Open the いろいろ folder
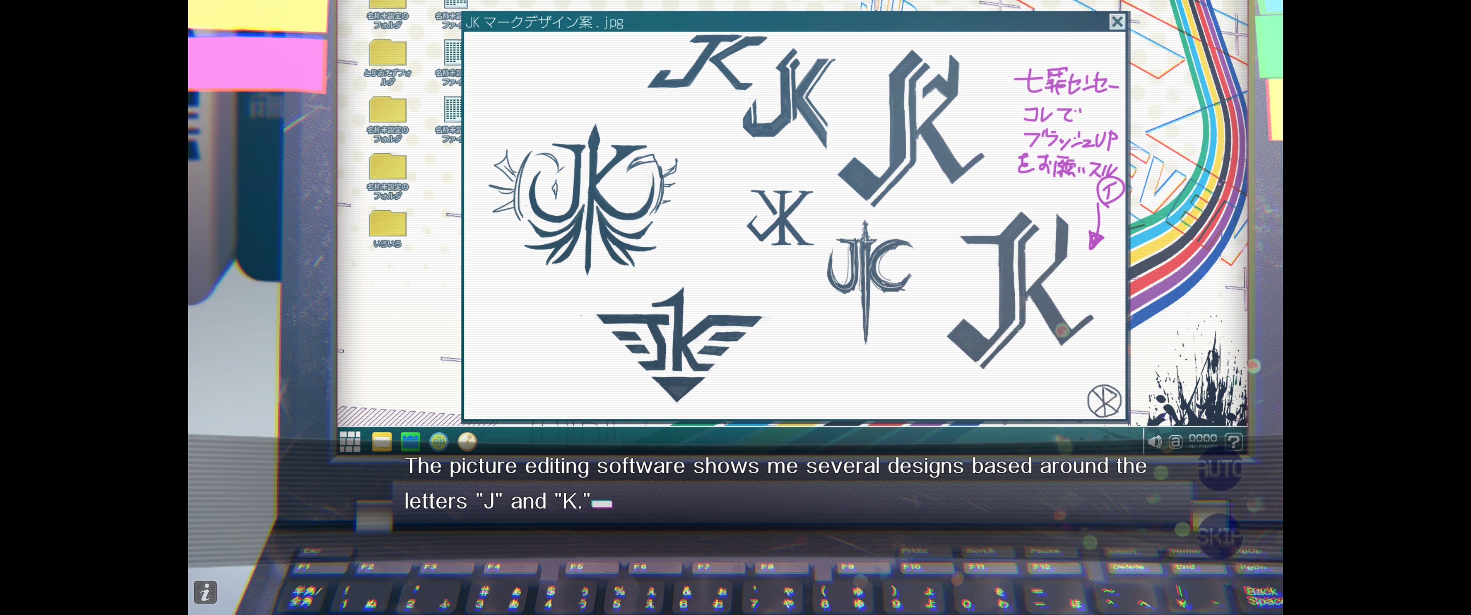 (387, 225)
